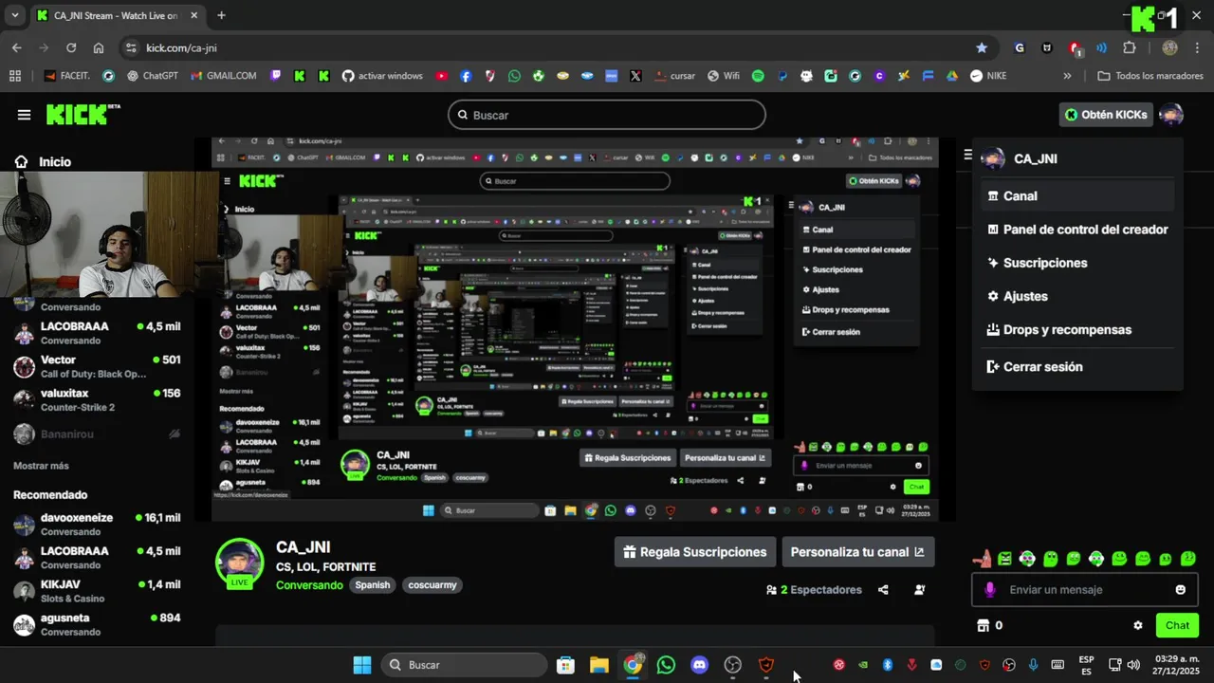The height and width of the screenshot is (683, 1214).
Task: Click the KICK logo in the header
Action: coord(83,114)
